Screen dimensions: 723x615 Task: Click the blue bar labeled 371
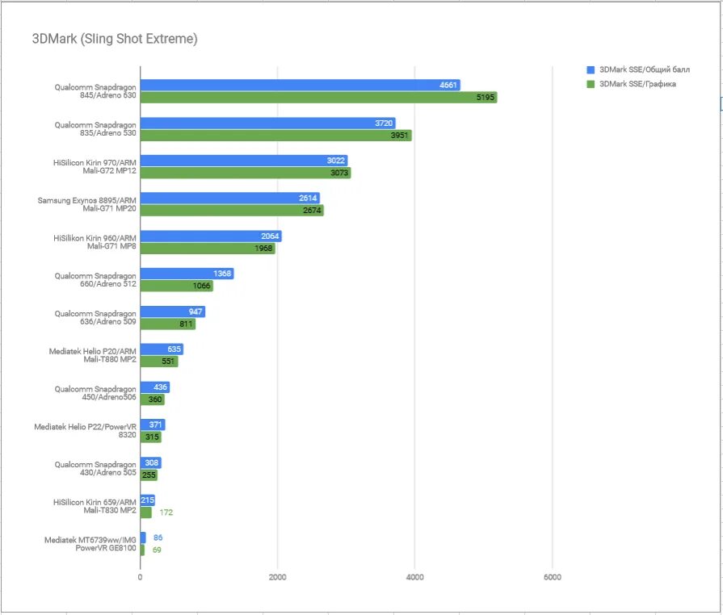[153, 425]
